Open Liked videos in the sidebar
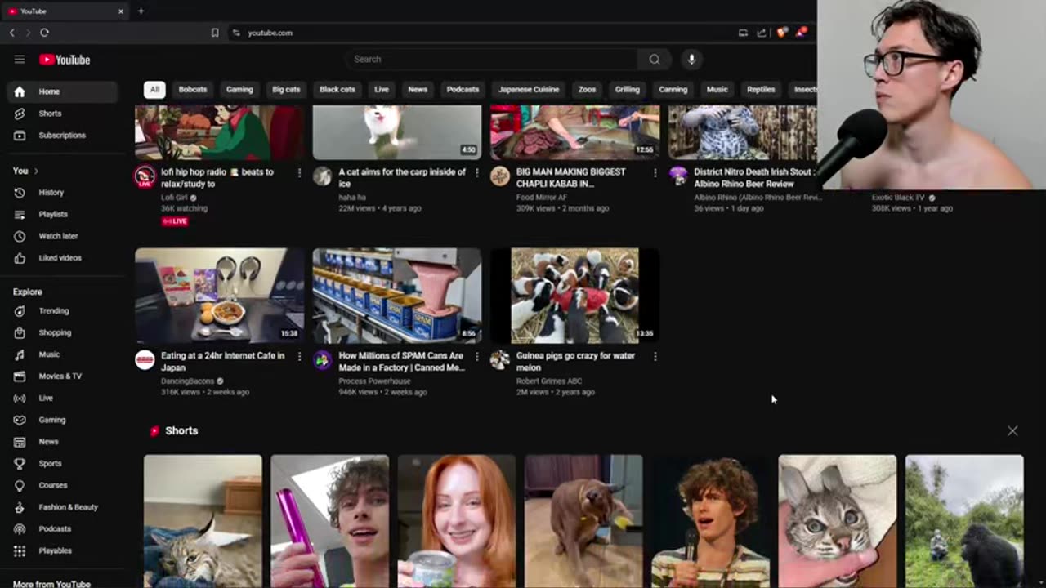This screenshot has width=1046, height=588. click(62, 258)
